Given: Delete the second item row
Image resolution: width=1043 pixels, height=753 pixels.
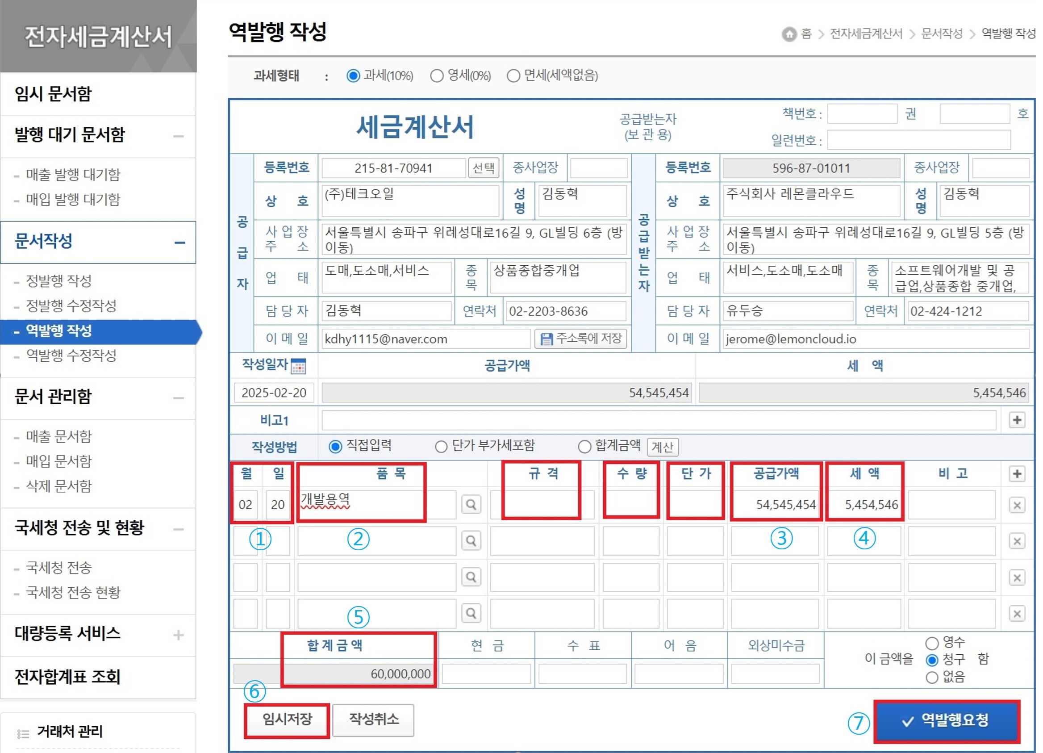Looking at the screenshot, I should (1017, 541).
